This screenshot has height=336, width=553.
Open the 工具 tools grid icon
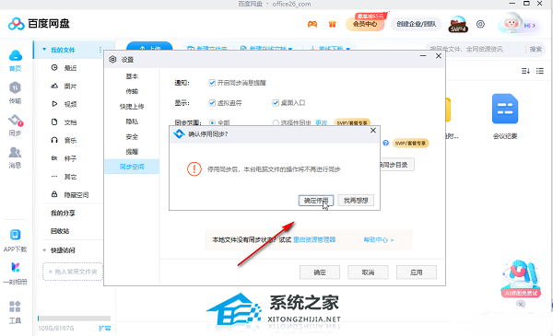tap(15, 307)
